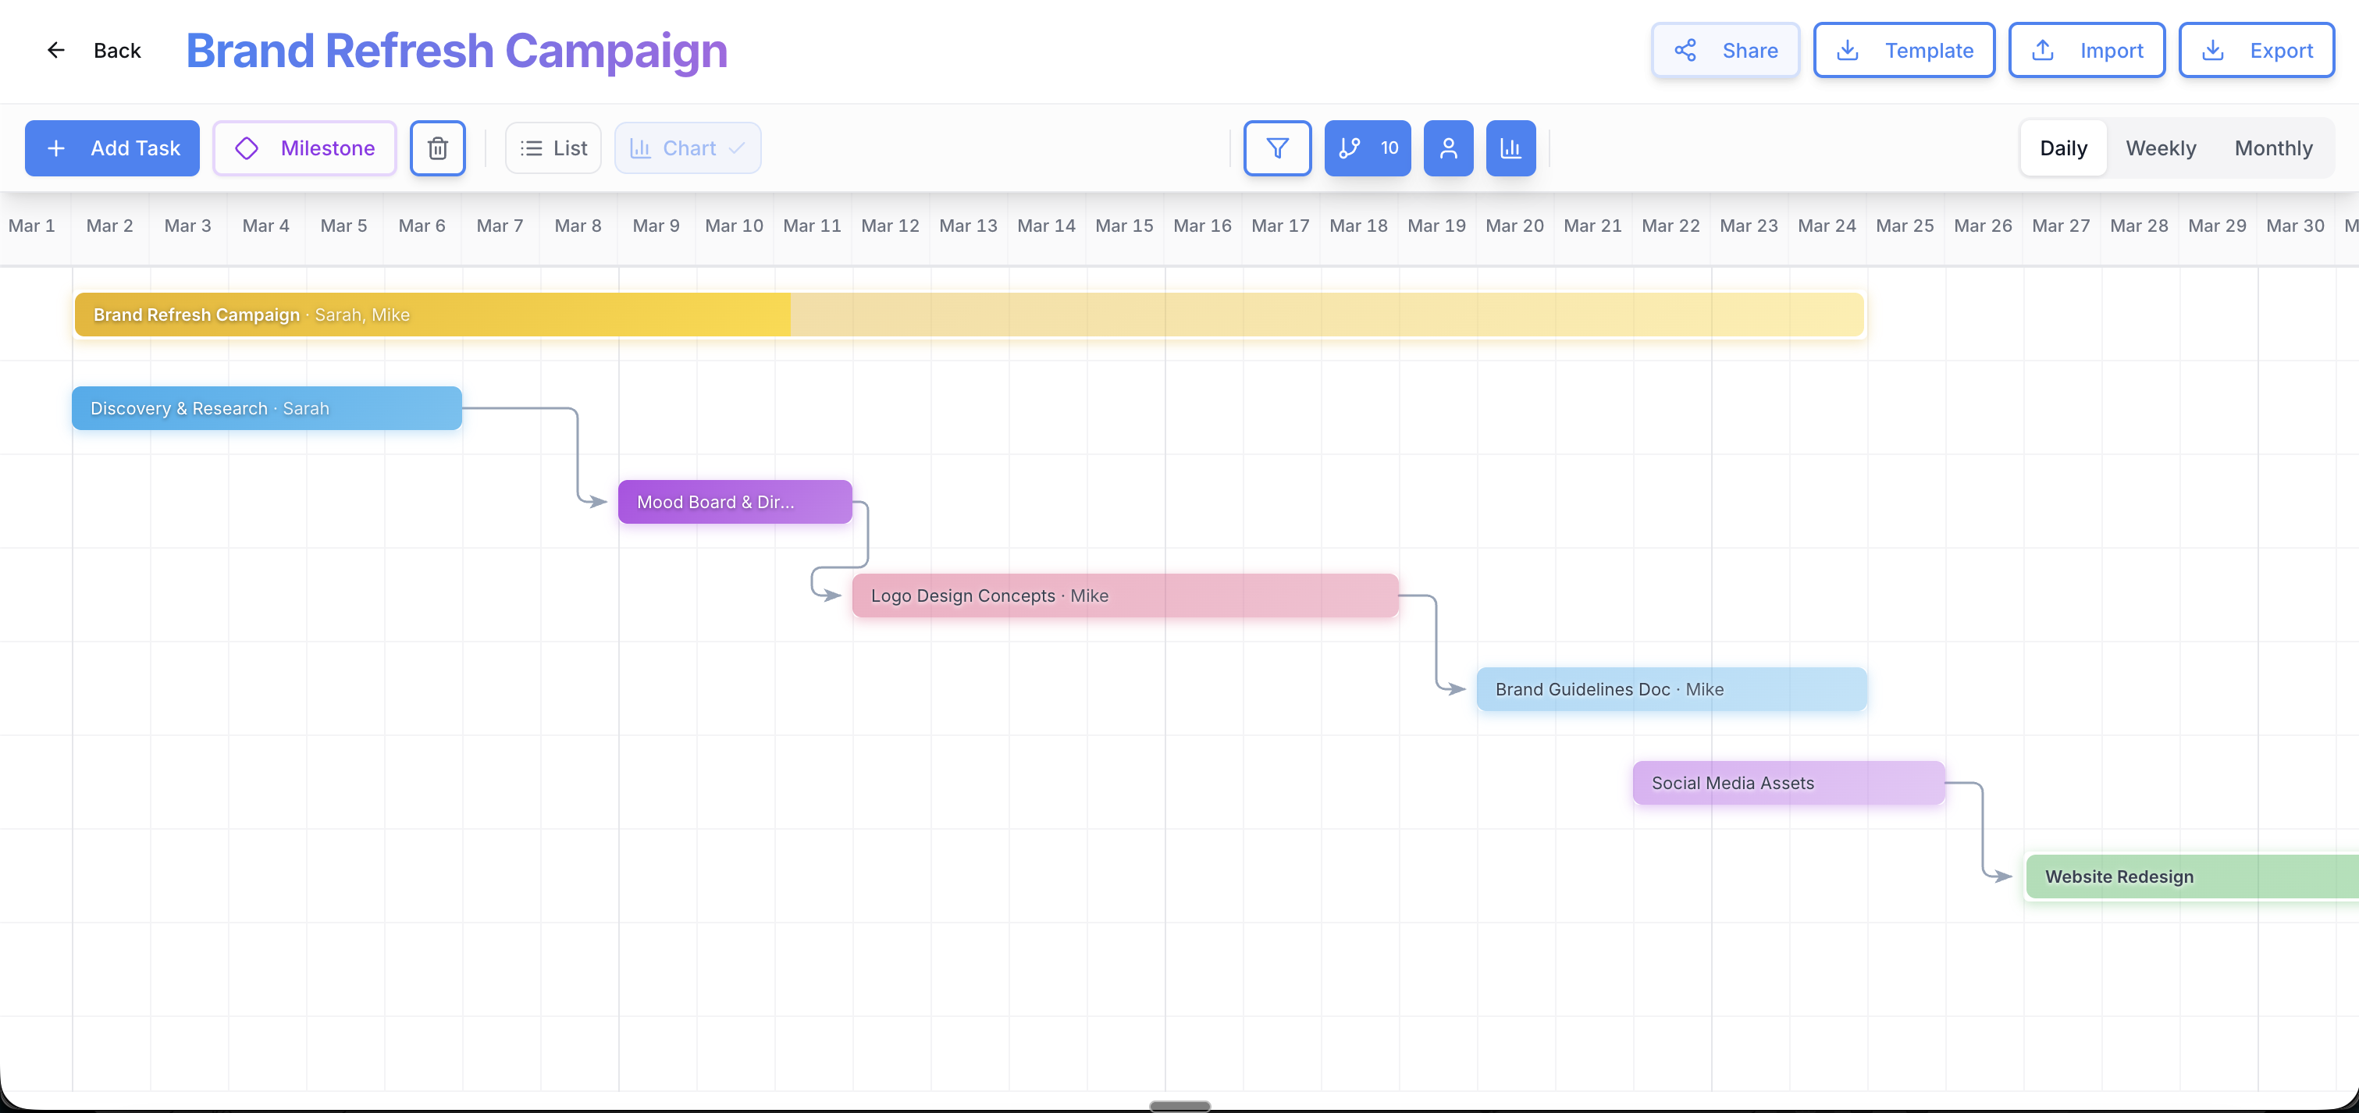
Task: Select Logo Design Concepts task bar
Action: tap(1125, 596)
